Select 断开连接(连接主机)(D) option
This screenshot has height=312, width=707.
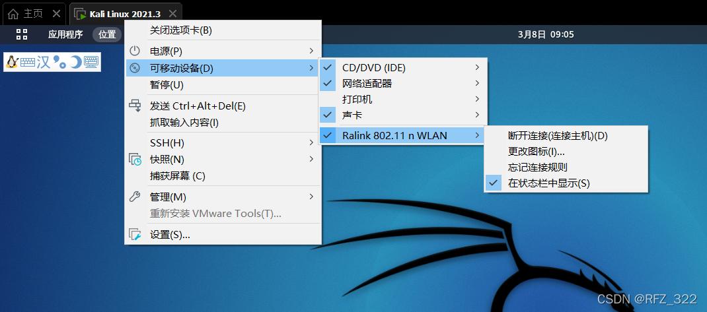click(x=566, y=135)
